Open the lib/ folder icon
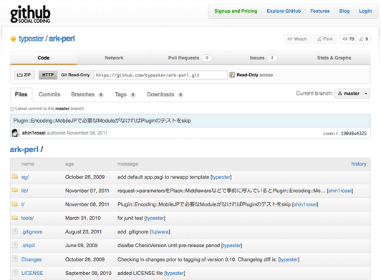The image size is (381, 280). click(x=15, y=190)
